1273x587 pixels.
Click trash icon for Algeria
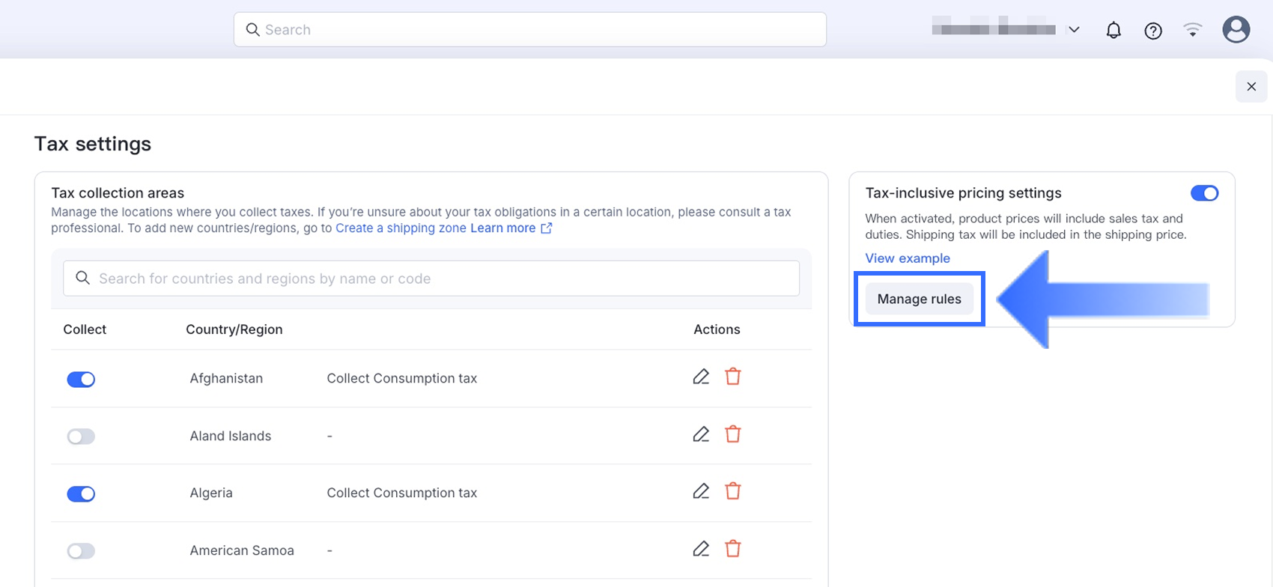[x=732, y=491]
